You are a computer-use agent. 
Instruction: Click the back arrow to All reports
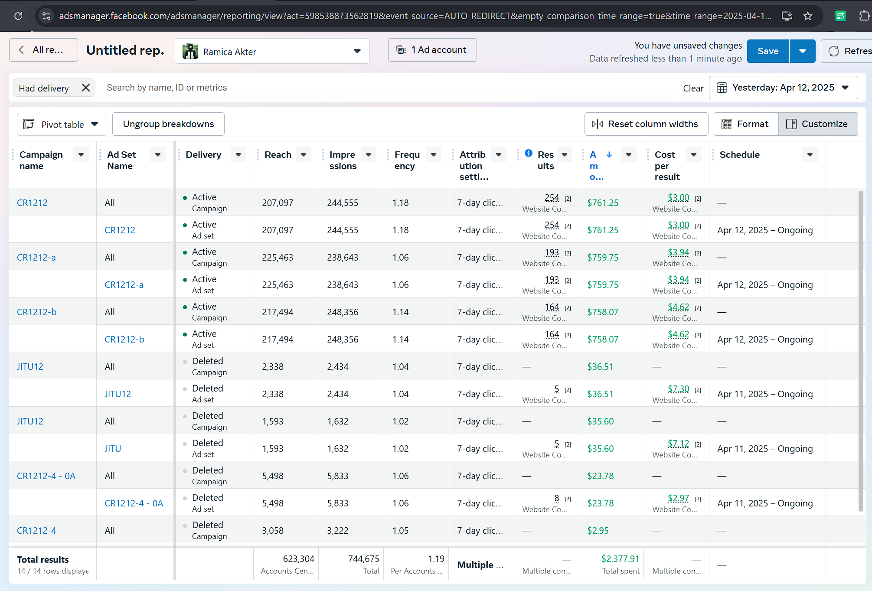pyautogui.click(x=22, y=50)
